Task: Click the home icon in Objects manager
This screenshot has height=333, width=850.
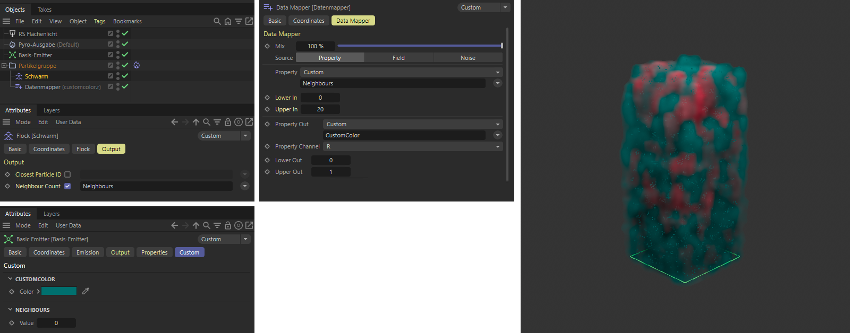Action: tap(227, 21)
